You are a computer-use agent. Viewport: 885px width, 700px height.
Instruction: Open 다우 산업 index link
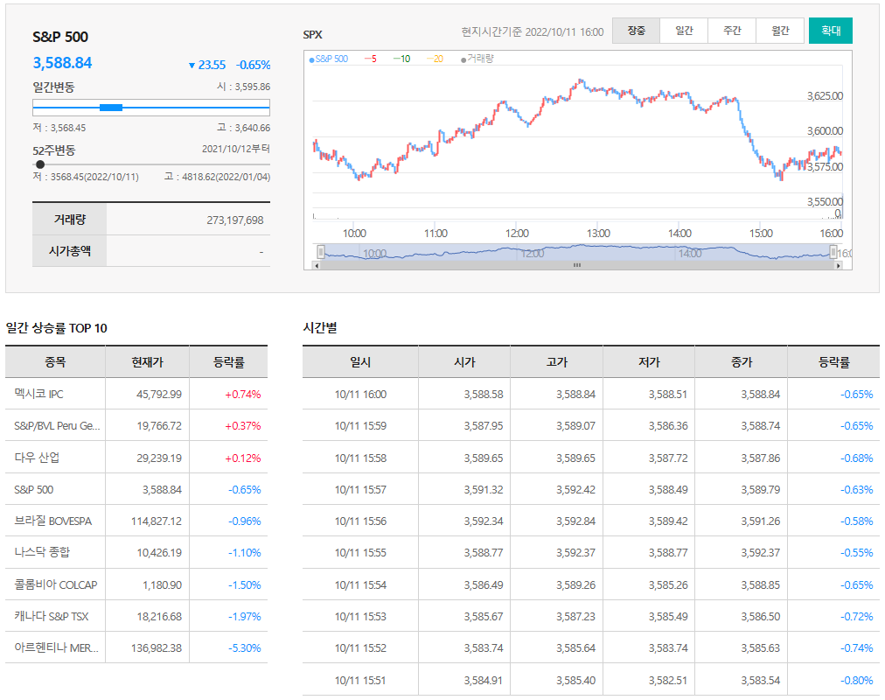pyautogui.click(x=37, y=458)
